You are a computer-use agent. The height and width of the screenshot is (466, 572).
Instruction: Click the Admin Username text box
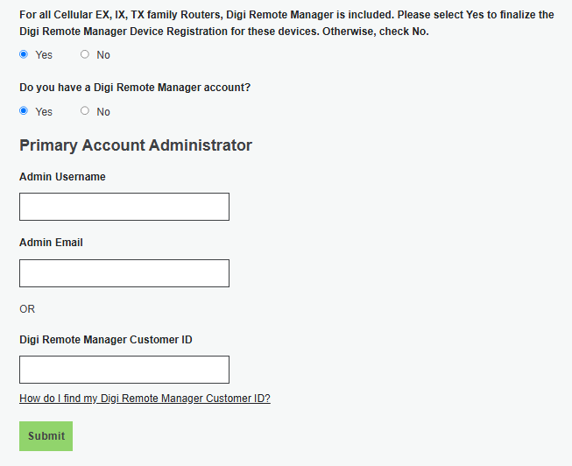(124, 207)
